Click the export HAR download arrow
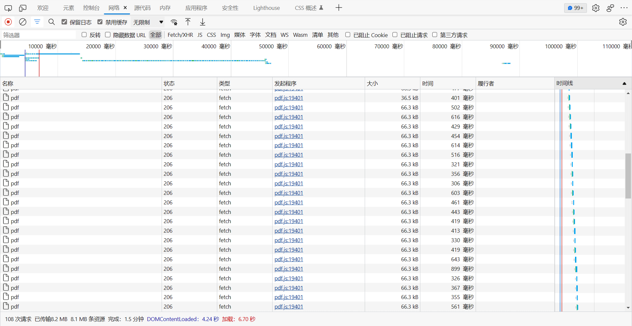 [x=203, y=22]
